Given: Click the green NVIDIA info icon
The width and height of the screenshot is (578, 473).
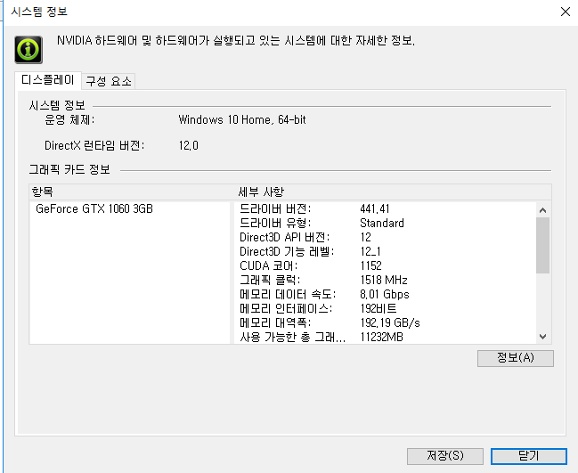Looking at the screenshot, I should pos(28,50).
